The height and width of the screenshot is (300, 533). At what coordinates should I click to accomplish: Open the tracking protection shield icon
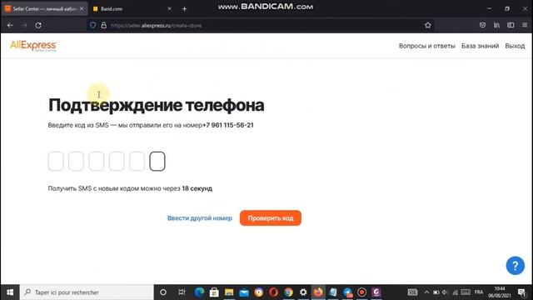(x=92, y=25)
